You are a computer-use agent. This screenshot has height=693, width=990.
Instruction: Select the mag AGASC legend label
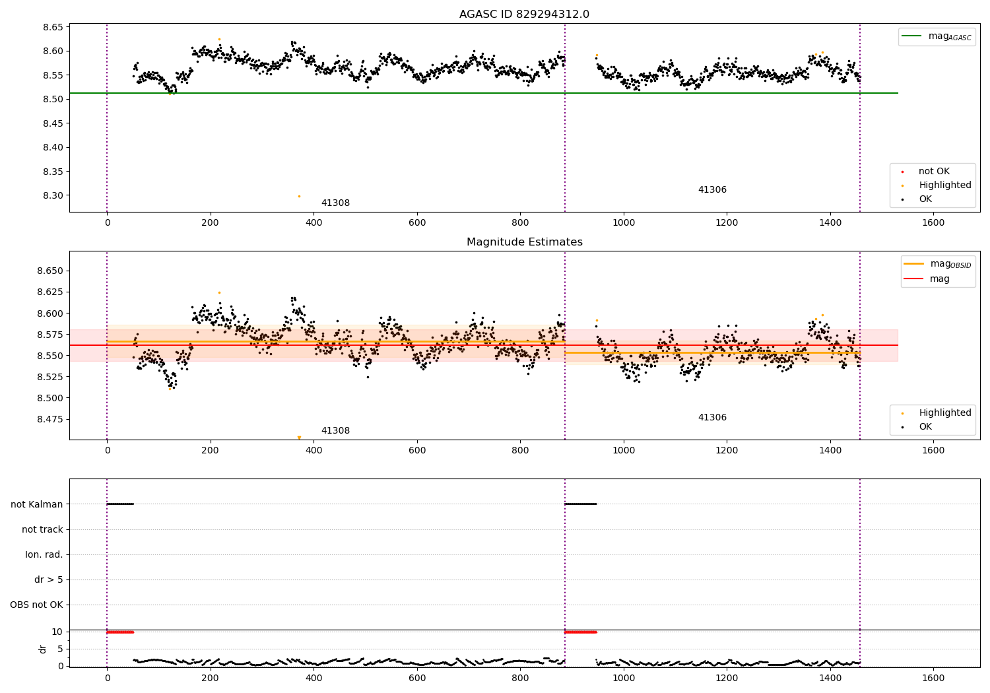coord(950,36)
